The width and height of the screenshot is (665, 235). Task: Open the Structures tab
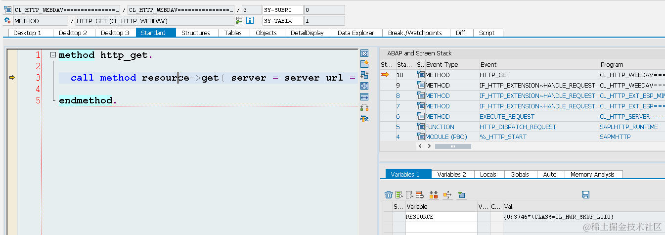click(196, 33)
